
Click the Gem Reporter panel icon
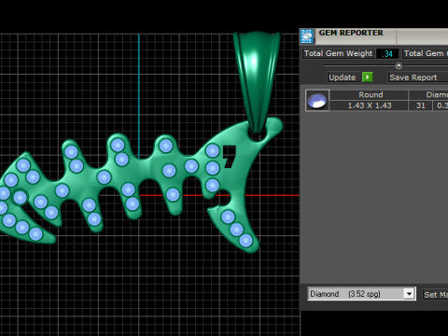(x=307, y=36)
